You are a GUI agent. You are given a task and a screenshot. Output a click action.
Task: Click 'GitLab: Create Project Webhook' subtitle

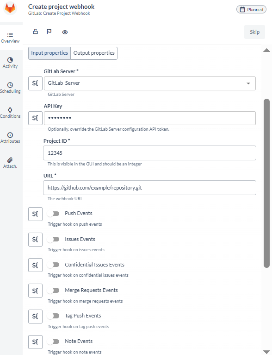pyautogui.click(x=59, y=13)
